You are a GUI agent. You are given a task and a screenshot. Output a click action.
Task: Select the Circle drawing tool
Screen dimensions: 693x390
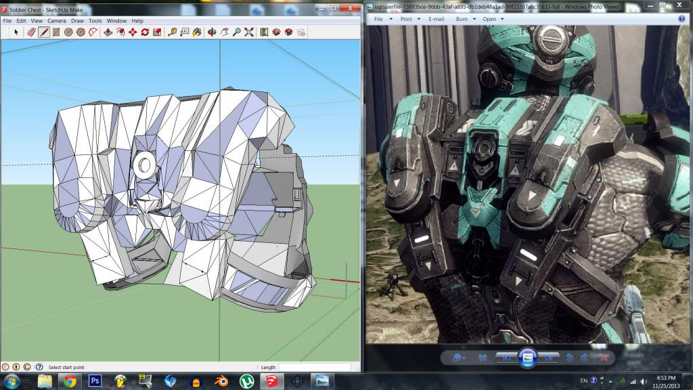tap(68, 32)
